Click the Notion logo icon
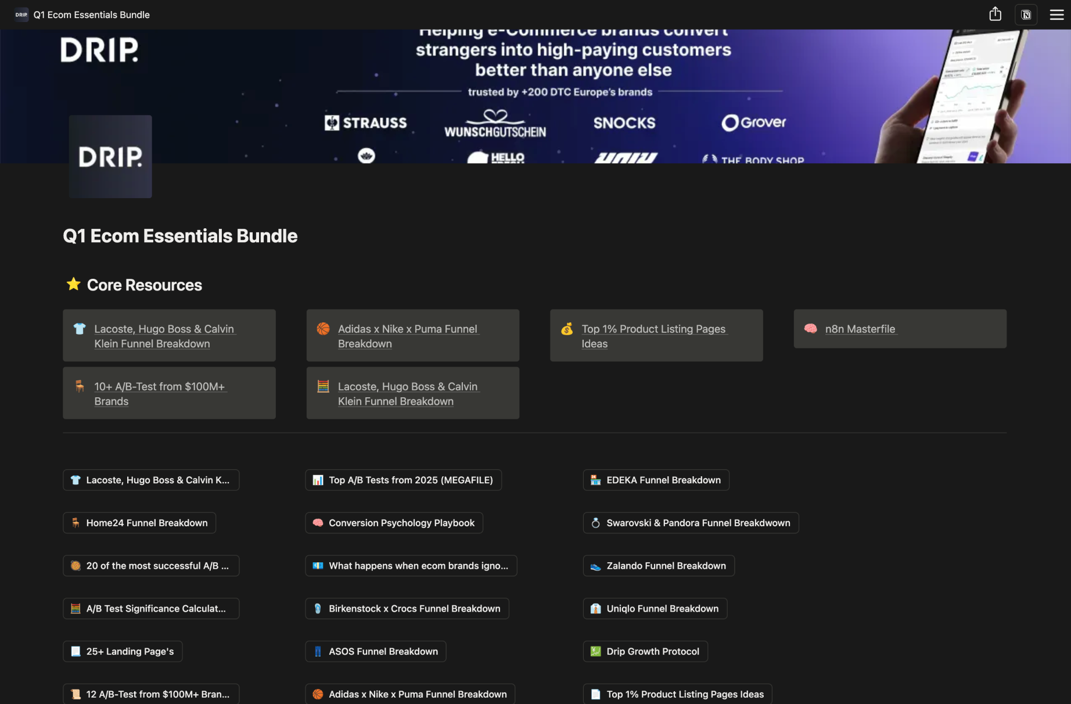Screen dimensions: 1071x704 (x=1026, y=15)
